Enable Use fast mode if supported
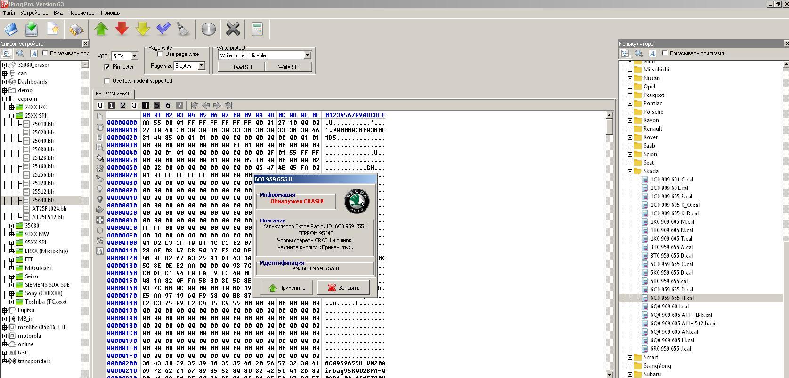The height and width of the screenshot is (378, 789). click(107, 81)
